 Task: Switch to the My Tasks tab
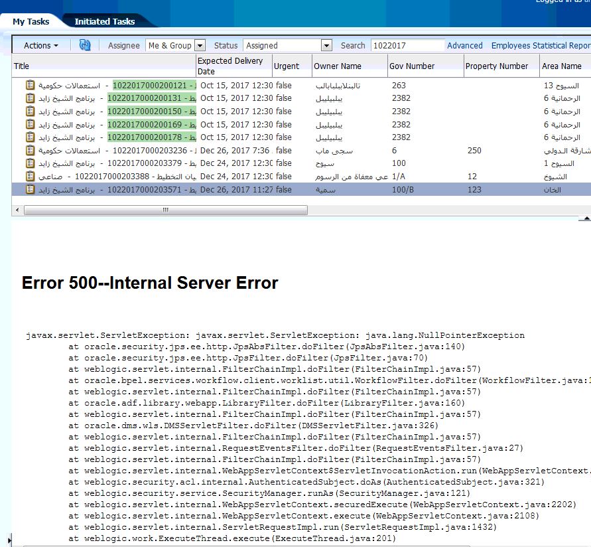click(31, 21)
